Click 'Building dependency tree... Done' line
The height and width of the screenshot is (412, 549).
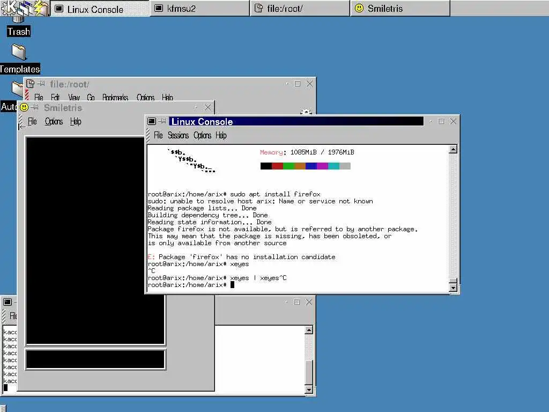click(x=207, y=215)
